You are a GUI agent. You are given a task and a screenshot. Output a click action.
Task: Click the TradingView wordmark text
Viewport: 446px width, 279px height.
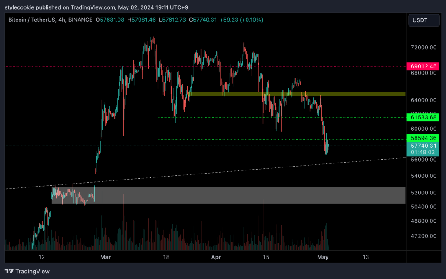coord(32,271)
